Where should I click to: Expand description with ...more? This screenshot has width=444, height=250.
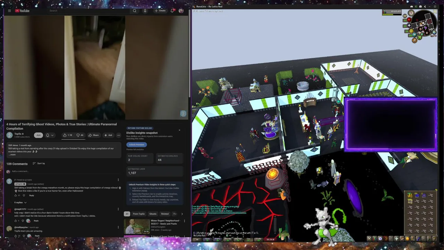point(12,155)
